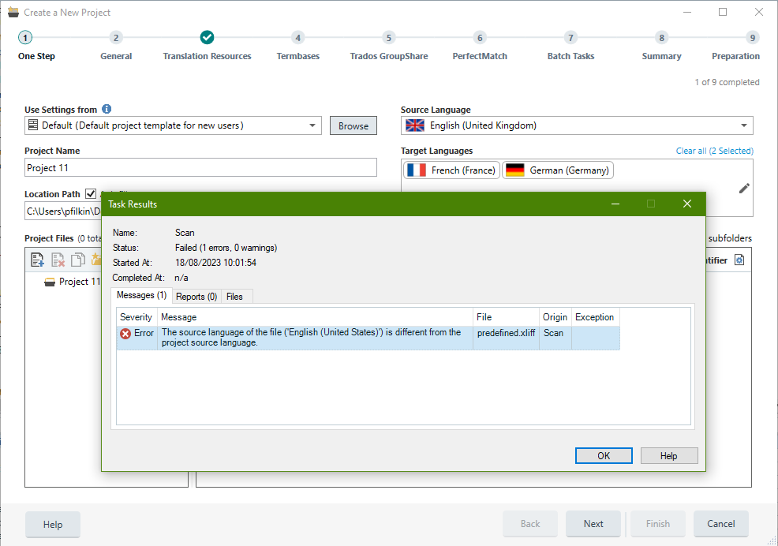Click the Started At timestamp 18/08/2023 10:01:54
The image size is (778, 546).
click(215, 263)
